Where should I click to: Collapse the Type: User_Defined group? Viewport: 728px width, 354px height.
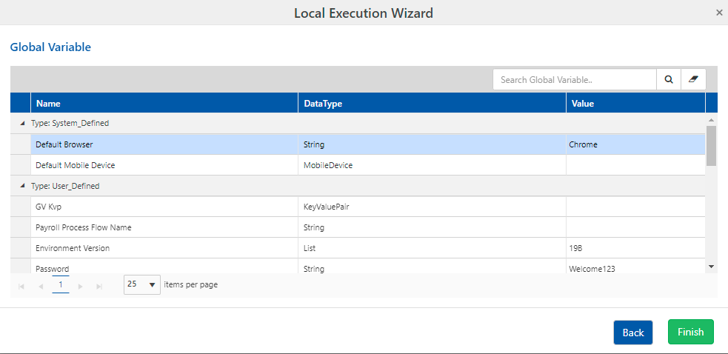coord(21,186)
